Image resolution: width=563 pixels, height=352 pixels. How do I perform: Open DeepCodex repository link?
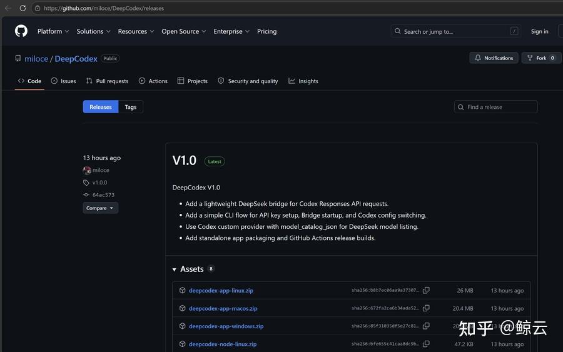click(76, 59)
